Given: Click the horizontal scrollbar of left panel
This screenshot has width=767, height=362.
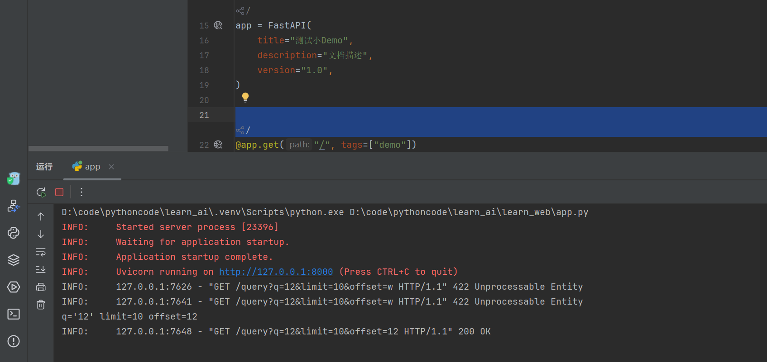Looking at the screenshot, I should tap(98, 149).
